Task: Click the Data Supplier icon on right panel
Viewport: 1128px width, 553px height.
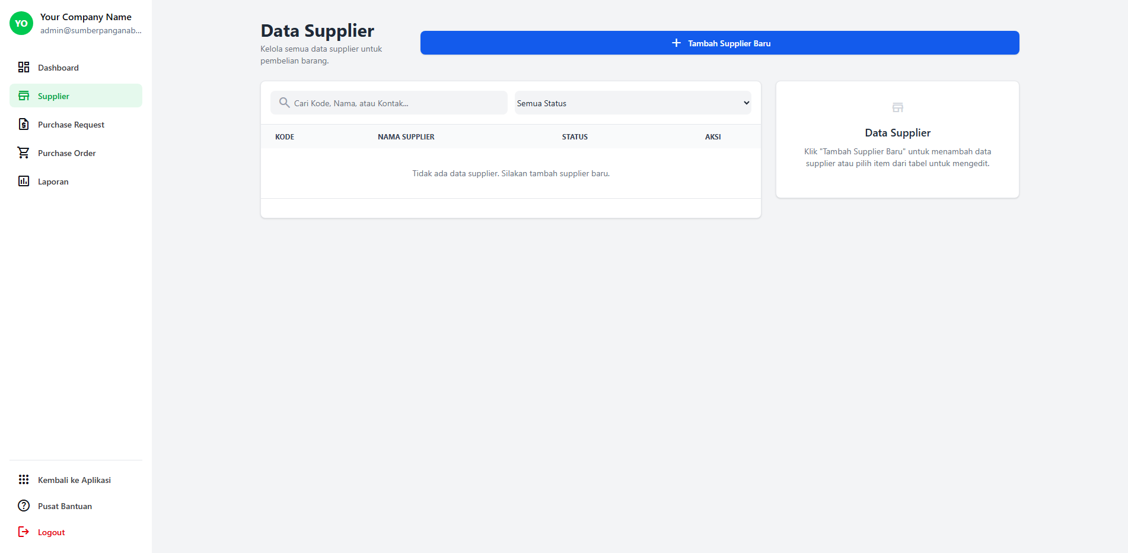Action: 897,107
